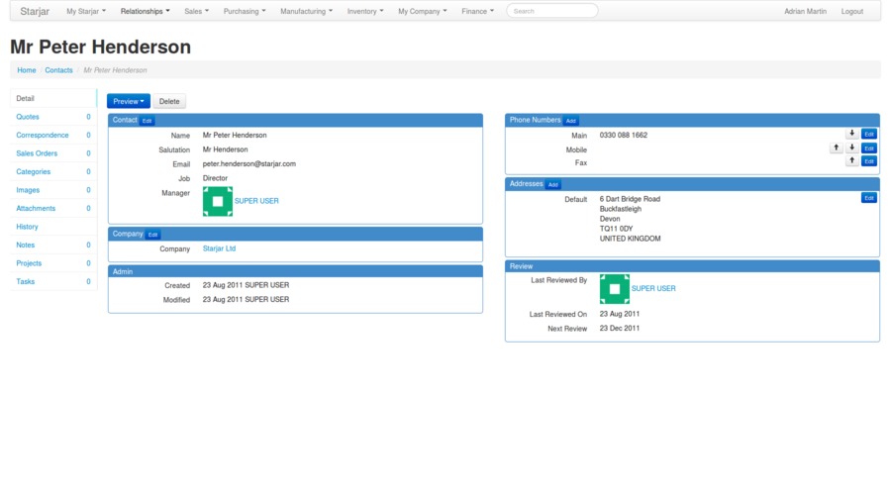Edit the Contact details section
891x495 pixels.
tap(148, 121)
